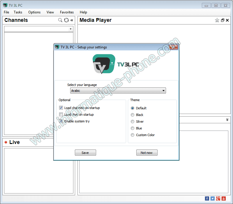Click the app icon in setup dialog title
Viewport: 233px width, 204px height.
[x=57, y=47]
